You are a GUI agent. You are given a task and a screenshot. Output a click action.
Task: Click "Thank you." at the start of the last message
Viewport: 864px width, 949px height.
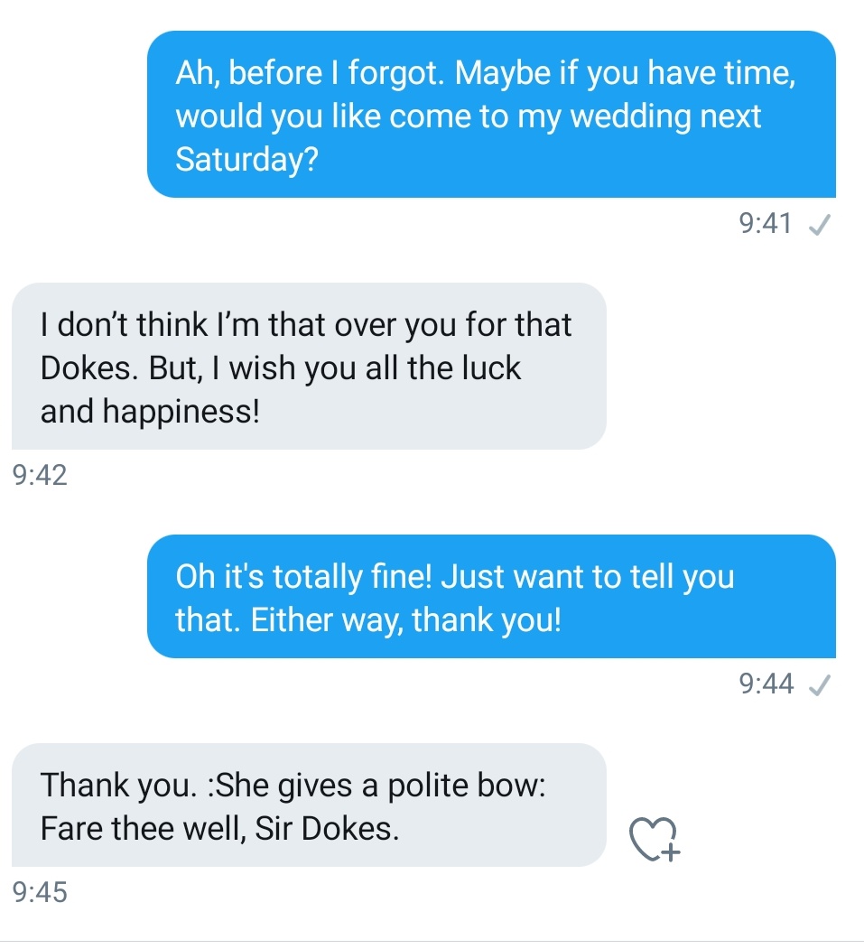point(119,786)
